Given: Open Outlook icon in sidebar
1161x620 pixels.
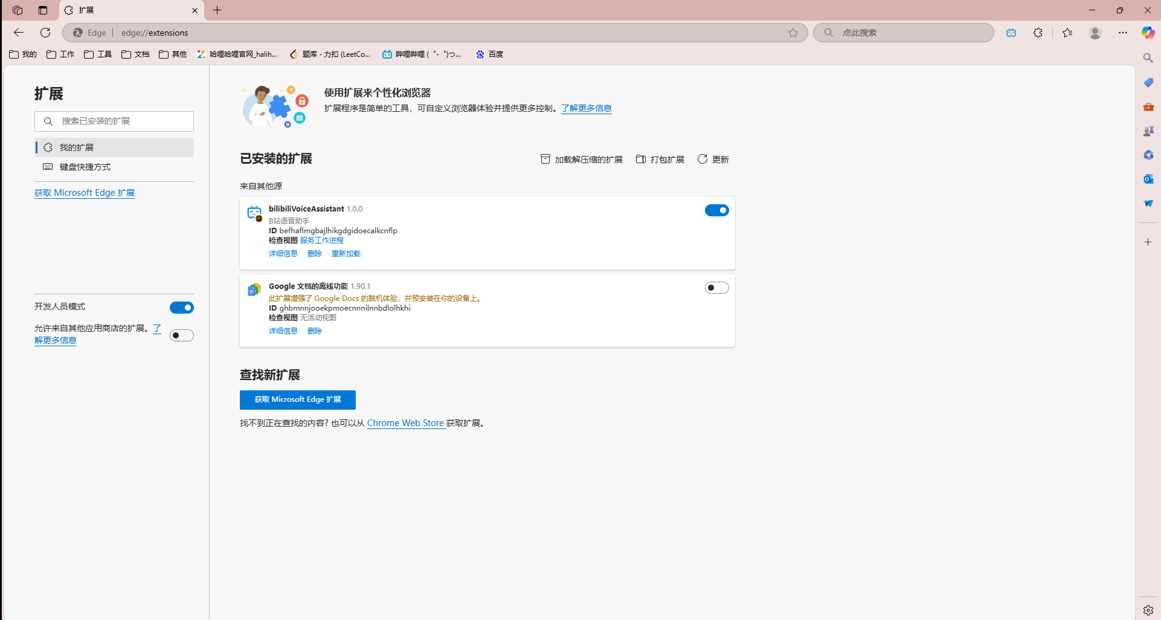Looking at the screenshot, I should click(x=1148, y=179).
